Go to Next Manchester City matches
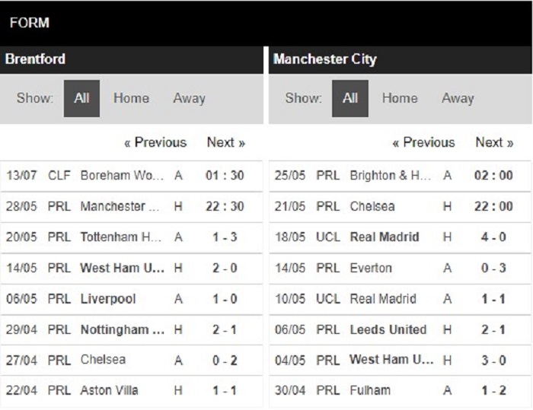Screen dimensions: 533x410 pos(494,142)
